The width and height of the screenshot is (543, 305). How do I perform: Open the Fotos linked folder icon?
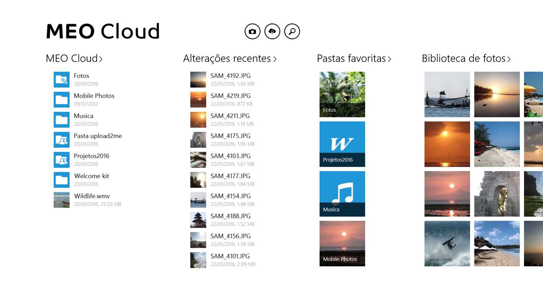click(61, 79)
